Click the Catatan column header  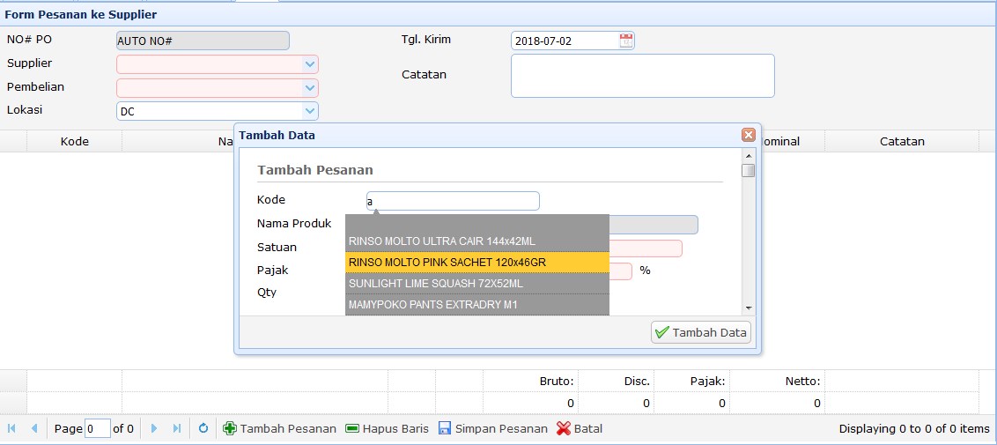[x=902, y=141]
